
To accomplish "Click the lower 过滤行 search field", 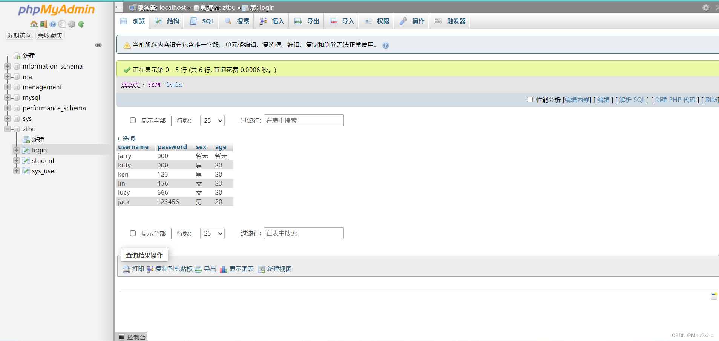I will pos(304,233).
